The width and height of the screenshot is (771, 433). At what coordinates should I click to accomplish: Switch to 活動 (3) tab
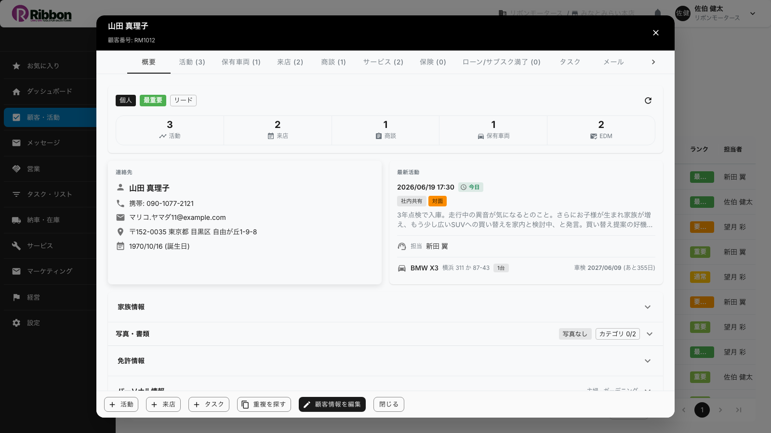pyautogui.click(x=192, y=62)
